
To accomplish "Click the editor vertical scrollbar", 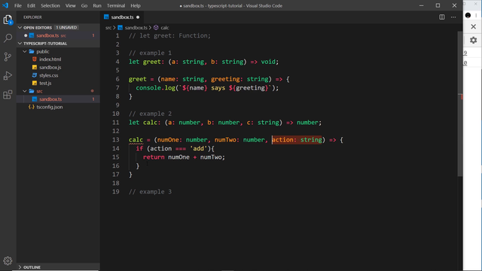I will point(460,105).
